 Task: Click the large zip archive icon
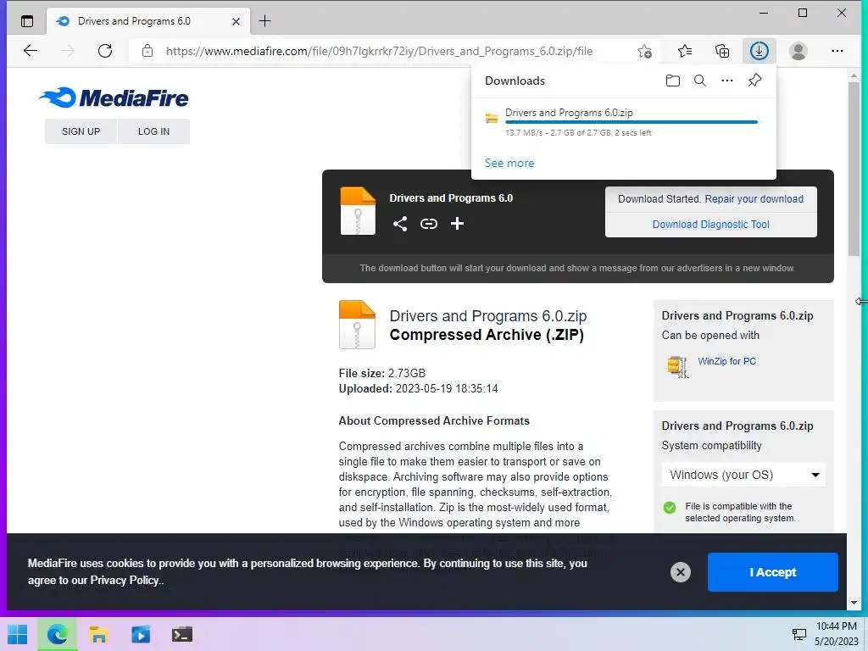[x=357, y=325]
